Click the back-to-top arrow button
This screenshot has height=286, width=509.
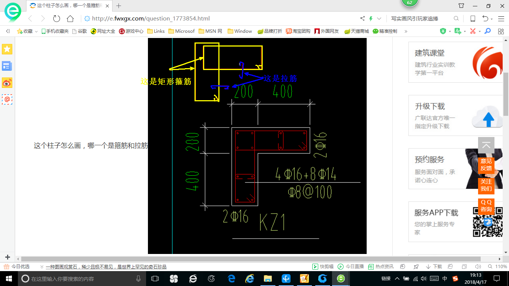[x=486, y=146]
